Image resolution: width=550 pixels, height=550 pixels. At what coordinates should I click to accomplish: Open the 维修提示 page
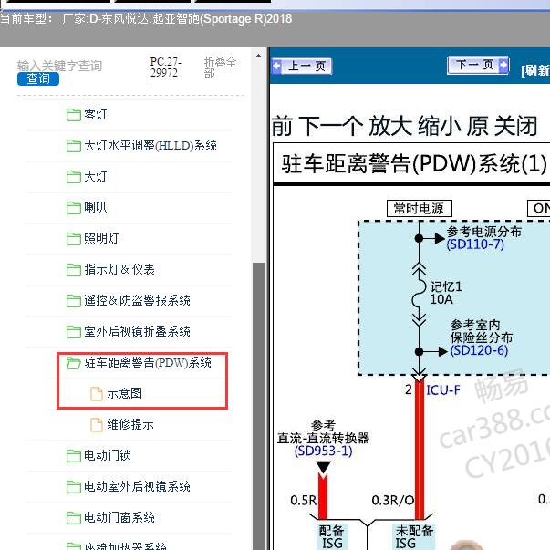coord(130,424)
